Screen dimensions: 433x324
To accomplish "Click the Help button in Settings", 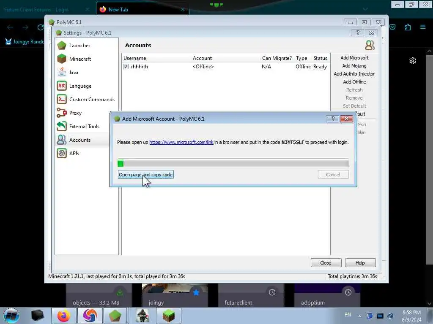I will [x=360, y=263].
